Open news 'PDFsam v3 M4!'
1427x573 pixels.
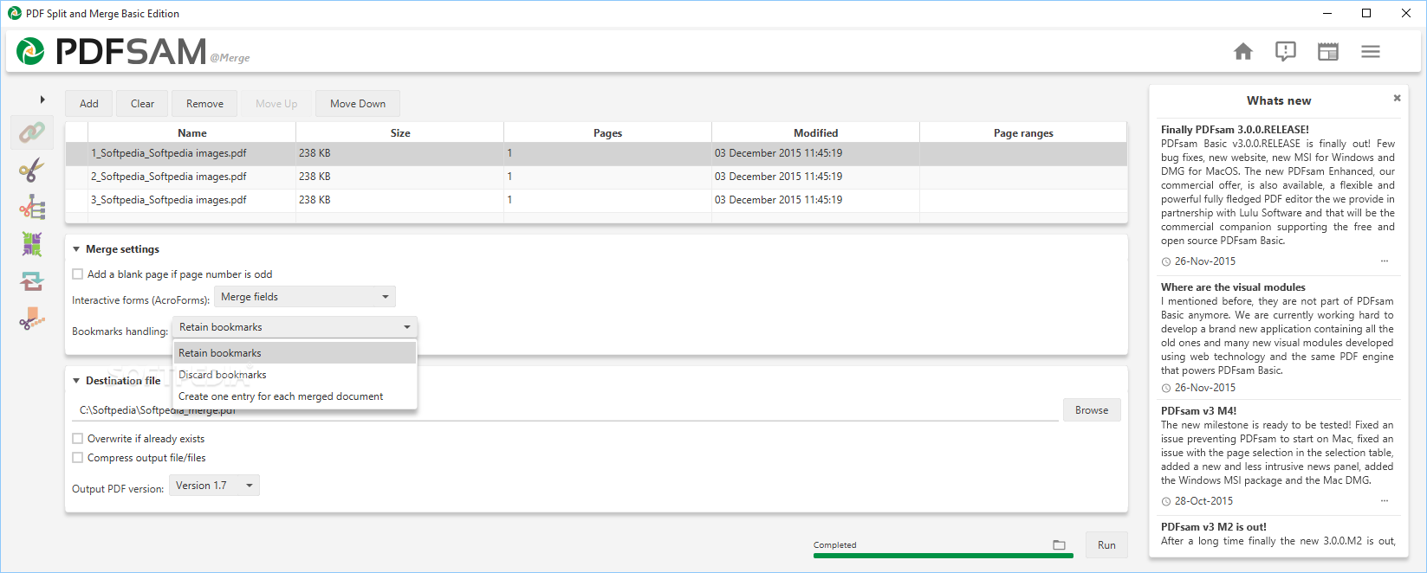click(1198, 411)
